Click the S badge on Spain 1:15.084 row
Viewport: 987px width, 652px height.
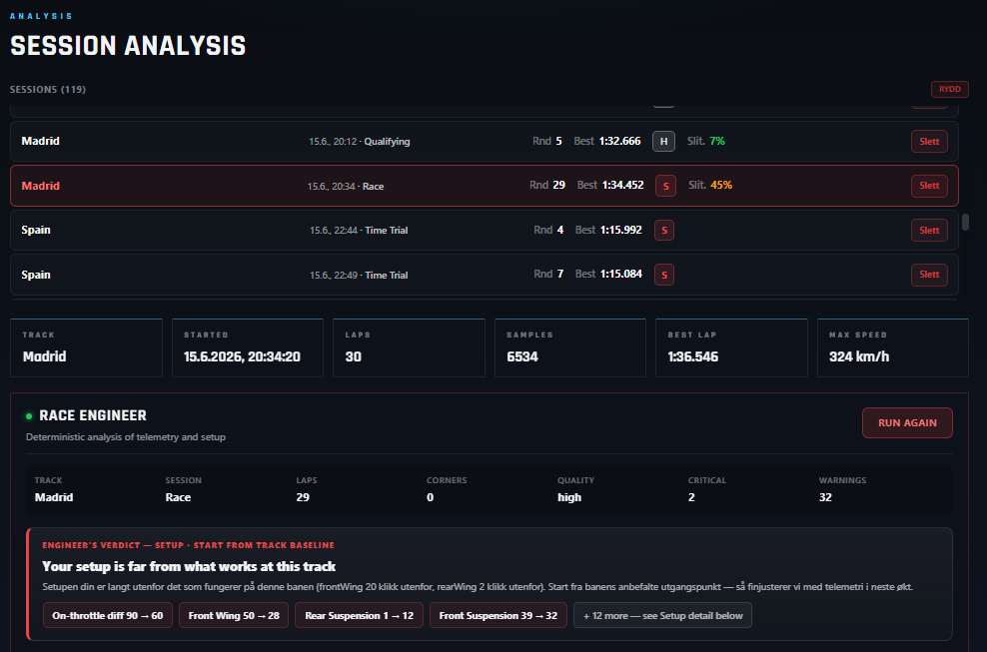664,275
